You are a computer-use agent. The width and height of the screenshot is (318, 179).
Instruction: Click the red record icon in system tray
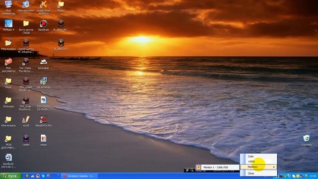point(281,176)
